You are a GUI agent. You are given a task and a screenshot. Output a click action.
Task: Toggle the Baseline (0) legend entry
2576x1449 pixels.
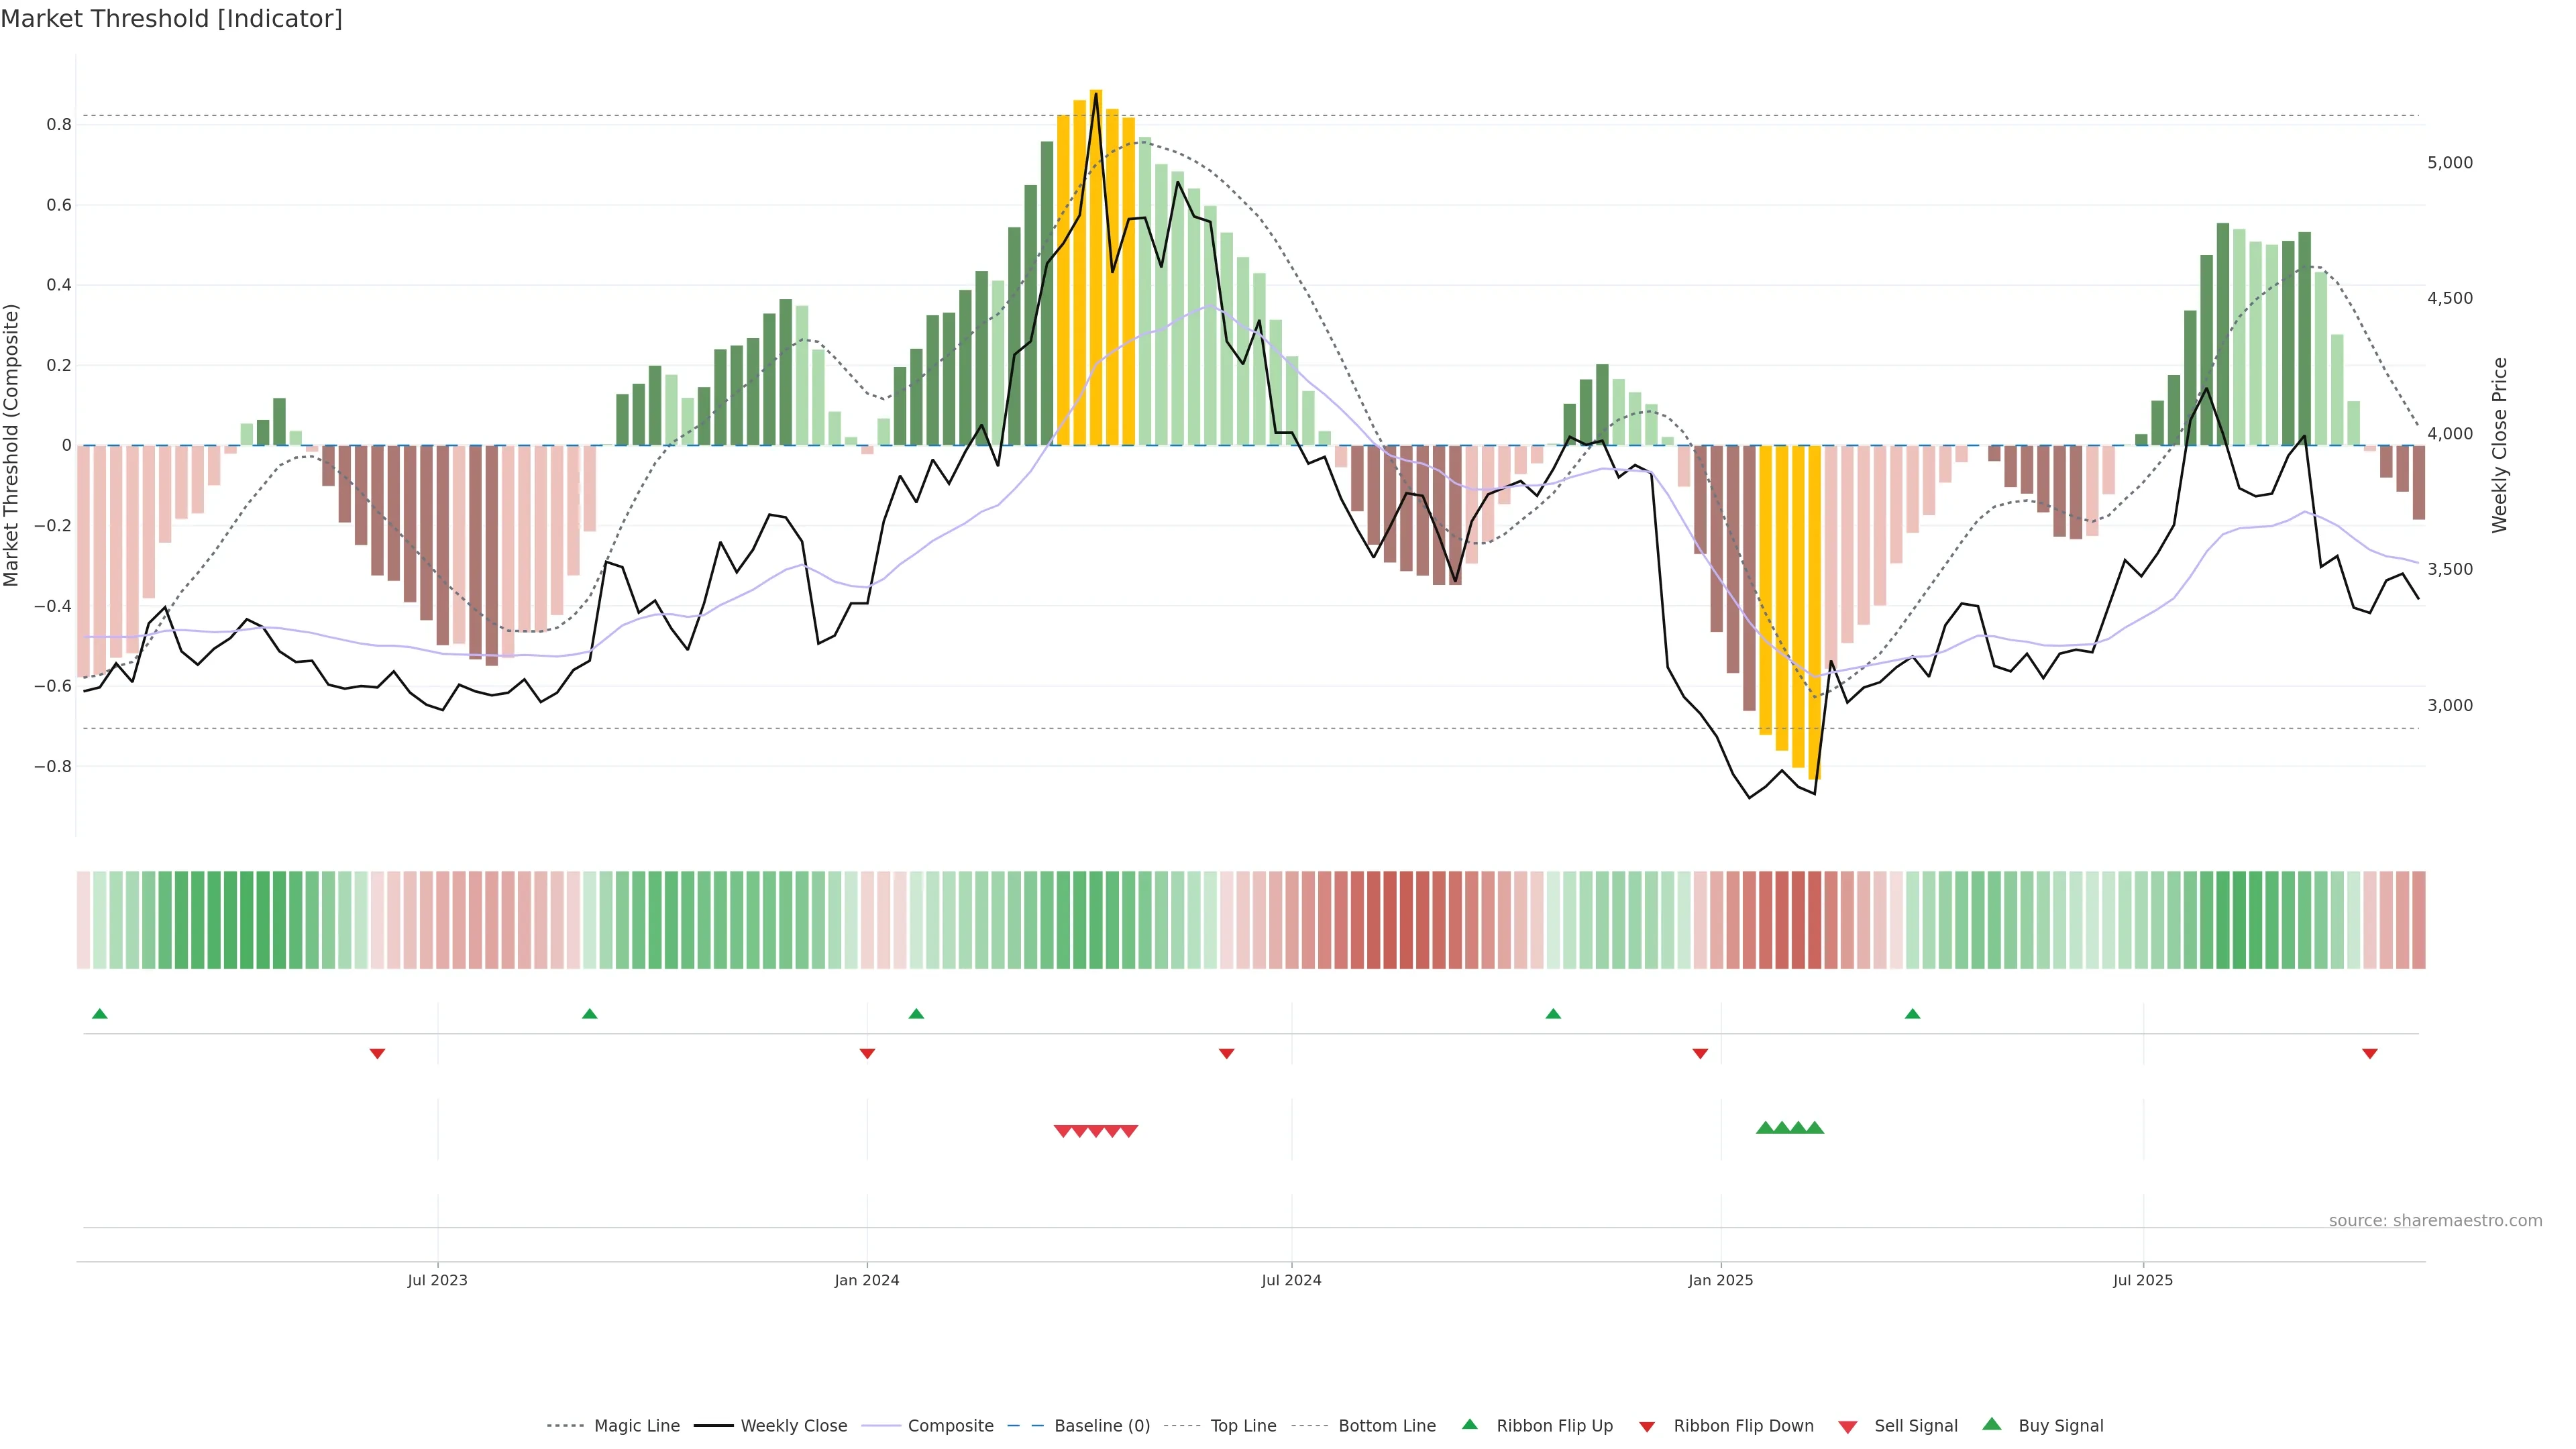point(1102,1426)
